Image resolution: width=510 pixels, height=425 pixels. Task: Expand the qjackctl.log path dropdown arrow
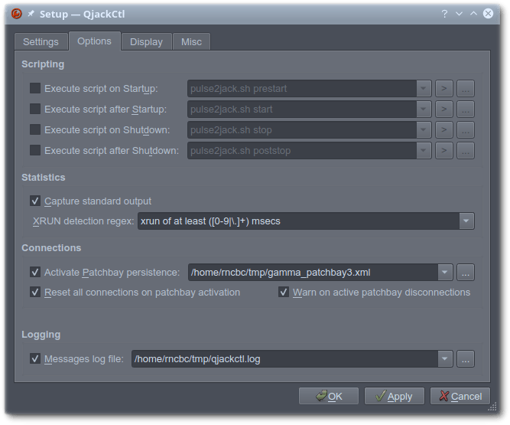(445, 359)
